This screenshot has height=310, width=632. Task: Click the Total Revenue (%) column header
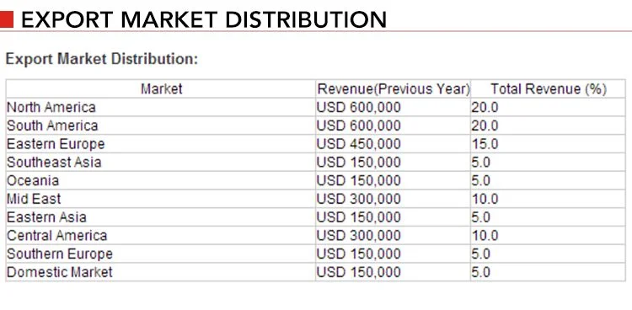[x=549, y=88]
